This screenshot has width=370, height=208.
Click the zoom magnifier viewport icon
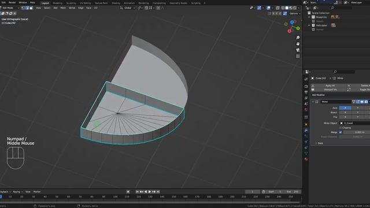click(298, 38)
